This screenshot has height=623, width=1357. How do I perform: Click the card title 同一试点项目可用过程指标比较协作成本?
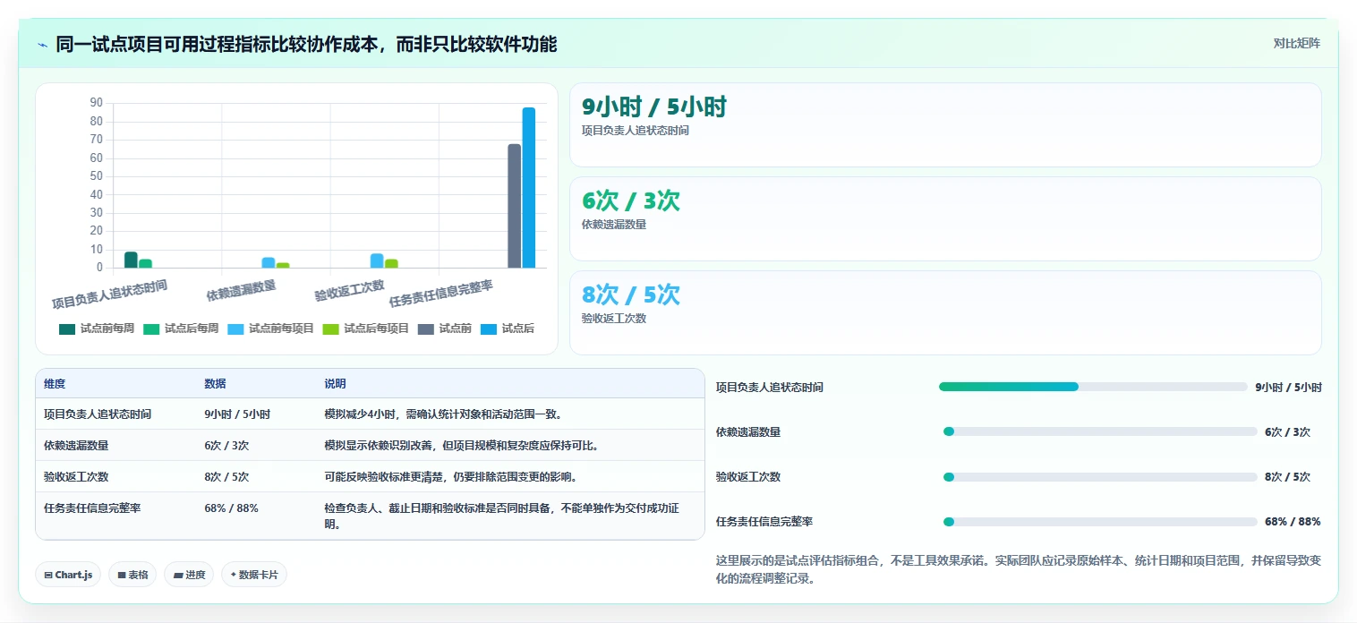306,44
